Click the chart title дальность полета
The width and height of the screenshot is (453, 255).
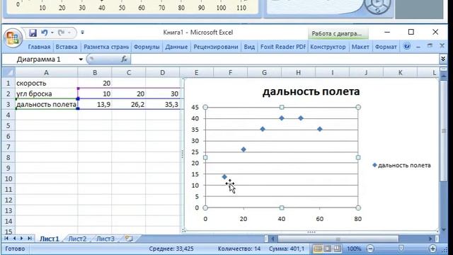(x=311, y=91)
